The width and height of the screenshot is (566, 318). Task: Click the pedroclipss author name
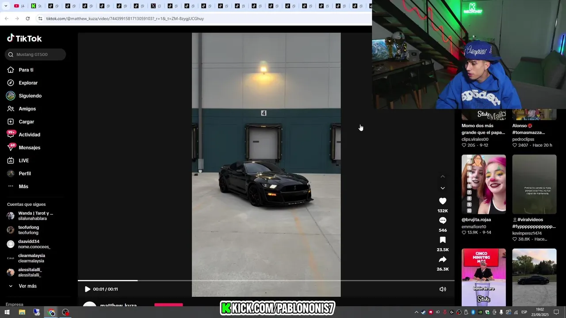(x=523, y=139)
